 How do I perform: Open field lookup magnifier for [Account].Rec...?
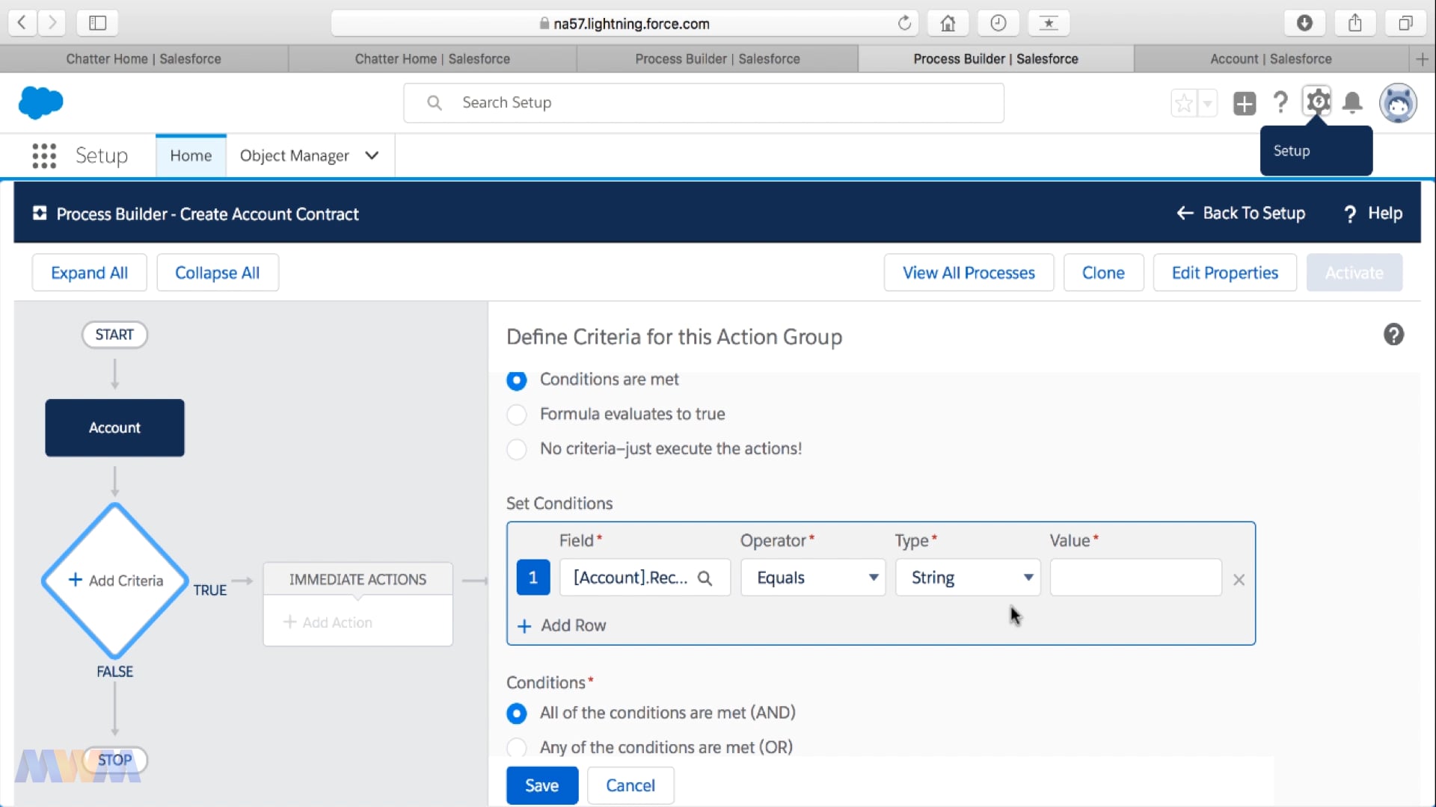click(x=705, y=578)
